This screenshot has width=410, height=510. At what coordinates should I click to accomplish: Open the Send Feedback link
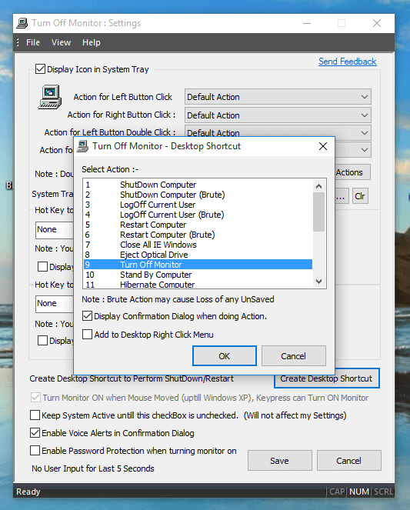[x=347, y=62]
